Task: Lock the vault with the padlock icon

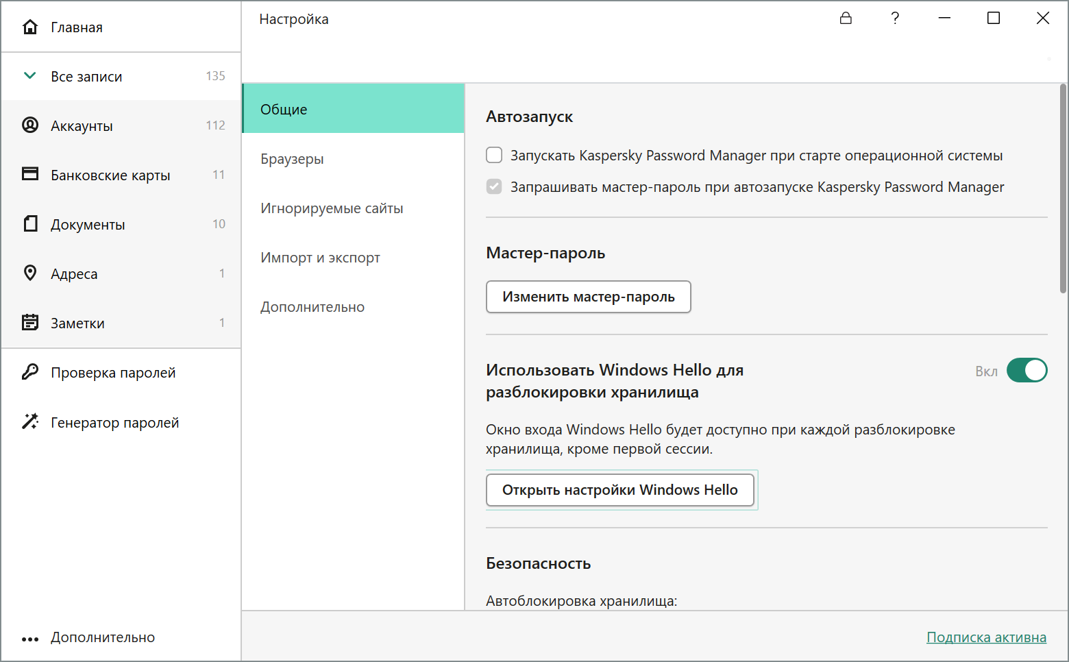Action: (x=846, y=19)
